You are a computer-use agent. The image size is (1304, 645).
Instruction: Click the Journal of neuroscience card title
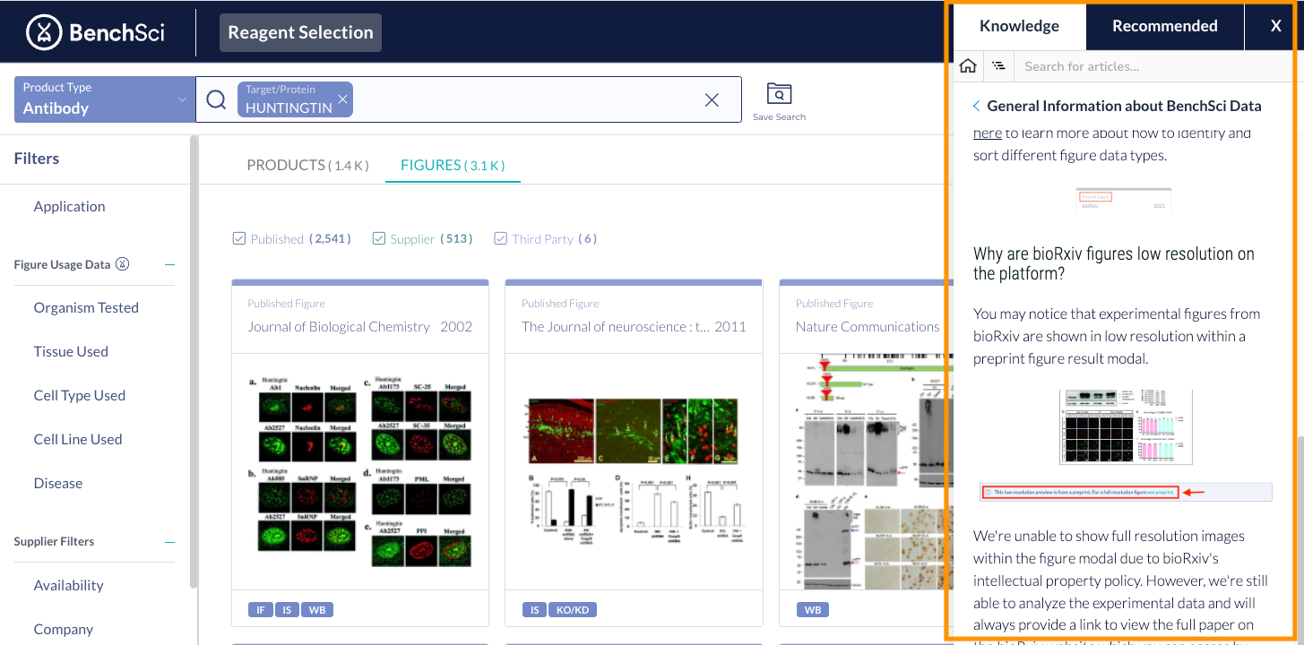pyautogui.click(x=616, y=327)
